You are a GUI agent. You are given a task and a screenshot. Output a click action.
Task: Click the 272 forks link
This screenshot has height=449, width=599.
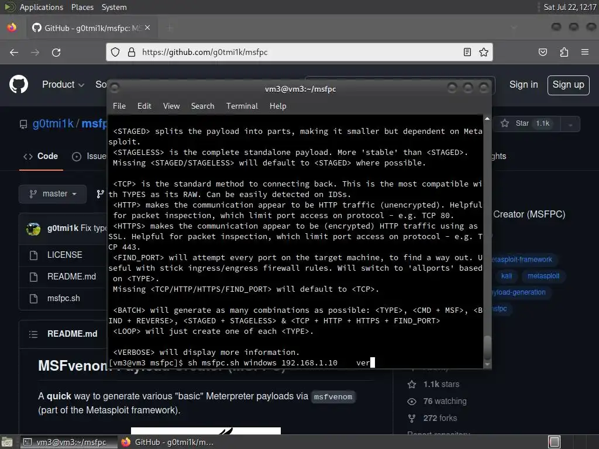pos(440,419)
